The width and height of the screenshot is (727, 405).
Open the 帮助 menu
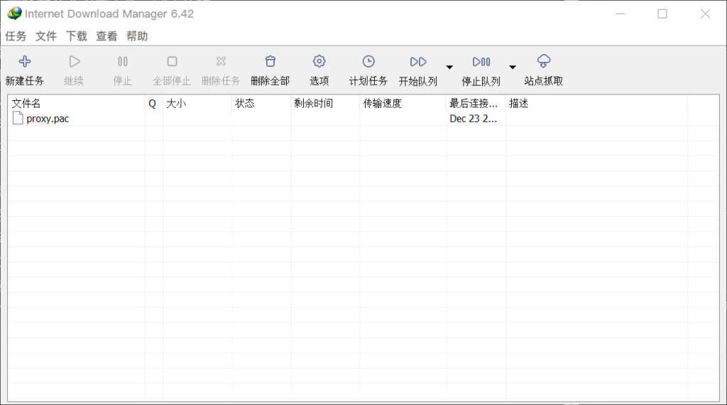click(x=137, y=36)
